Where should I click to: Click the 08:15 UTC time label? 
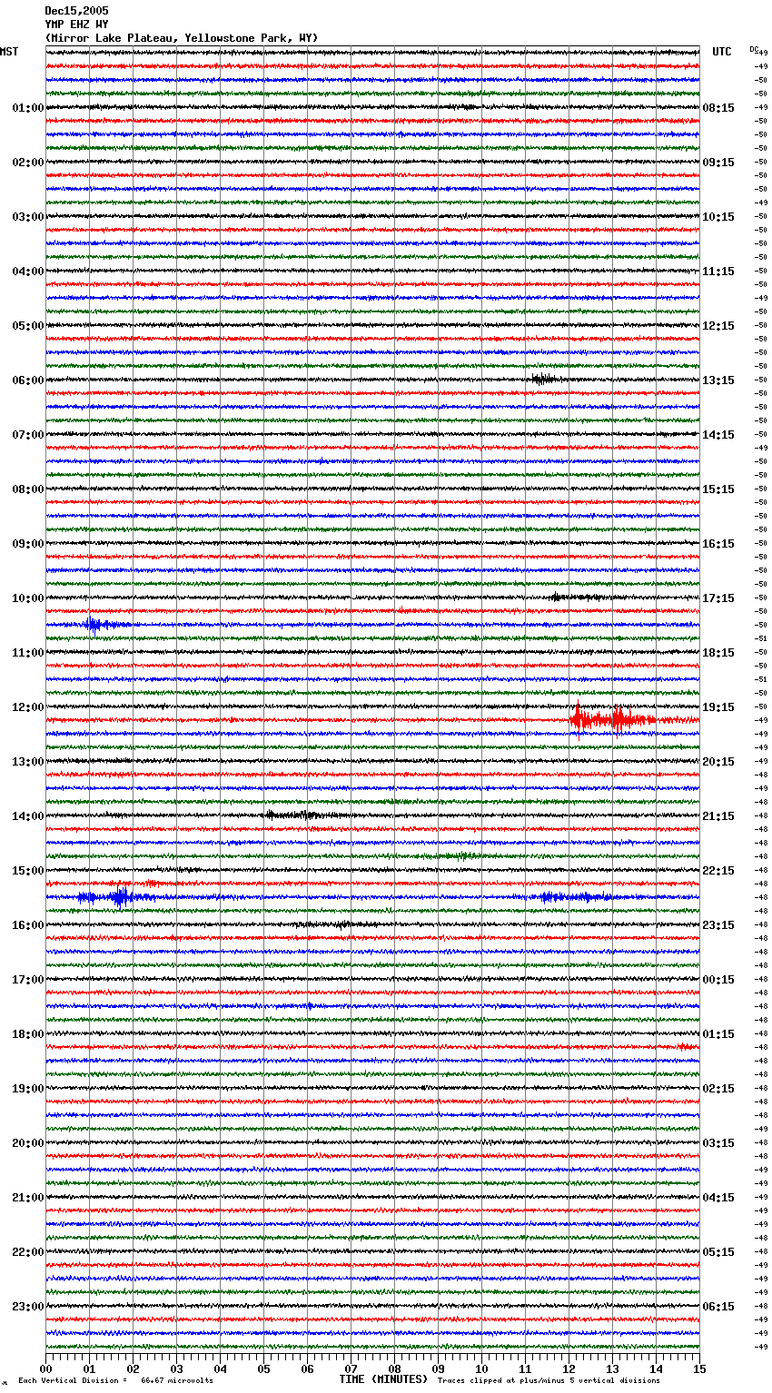click(x=718, y=108)
